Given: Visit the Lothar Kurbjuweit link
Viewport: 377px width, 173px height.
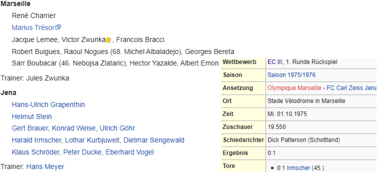Looking at the screenshot, I should [93, 140].
